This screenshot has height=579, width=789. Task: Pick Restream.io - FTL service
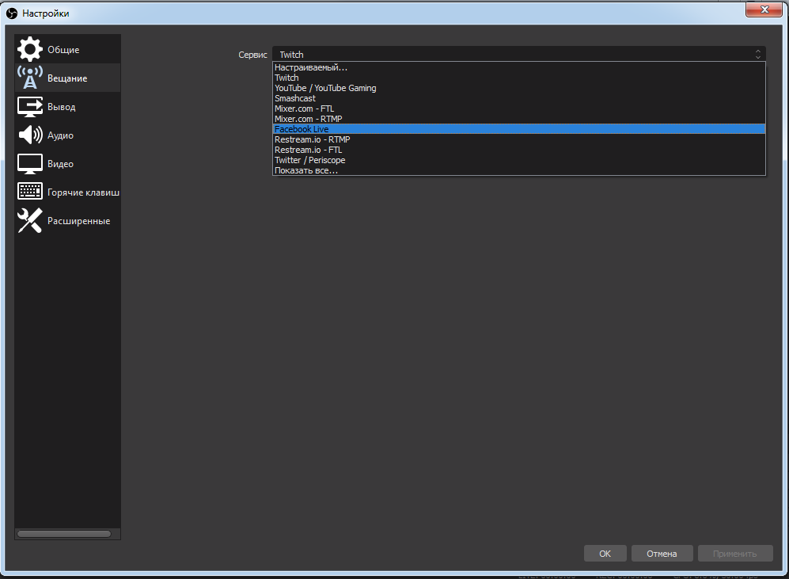click(519, 150)
